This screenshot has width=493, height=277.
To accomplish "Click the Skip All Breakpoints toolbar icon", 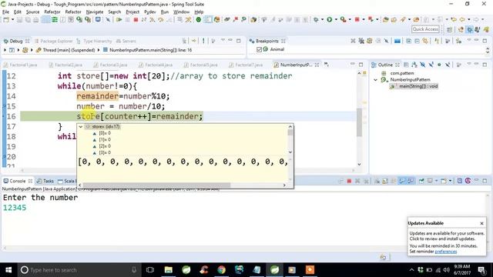I will pos(108,20).
